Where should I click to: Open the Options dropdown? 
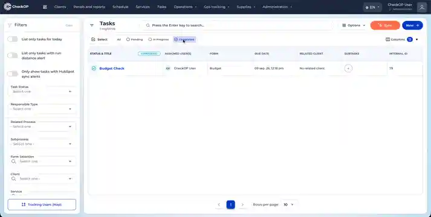click(354, 25)
